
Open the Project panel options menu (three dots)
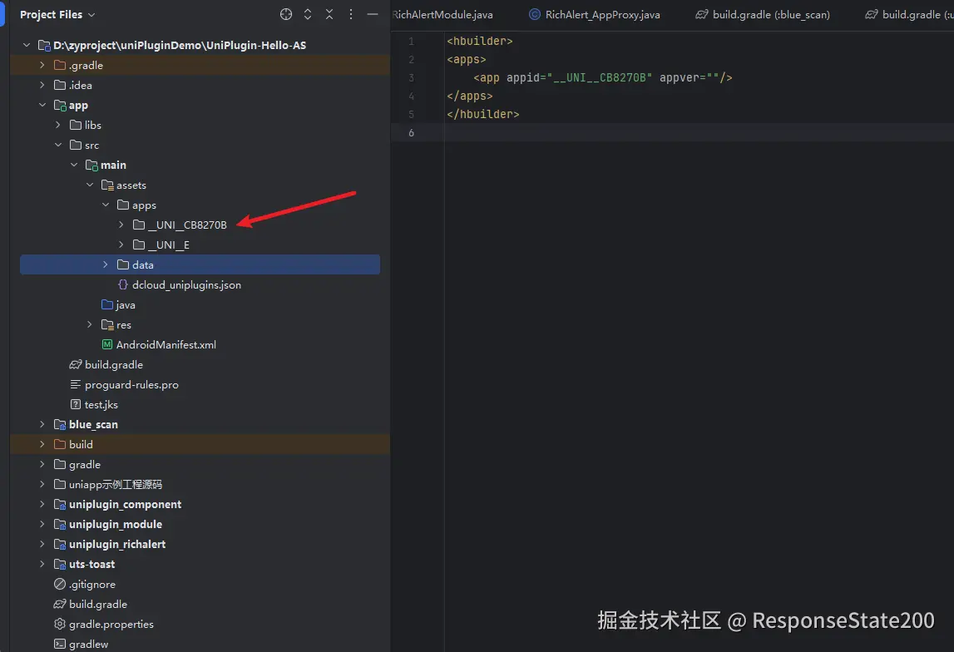(x=351, y=15)
